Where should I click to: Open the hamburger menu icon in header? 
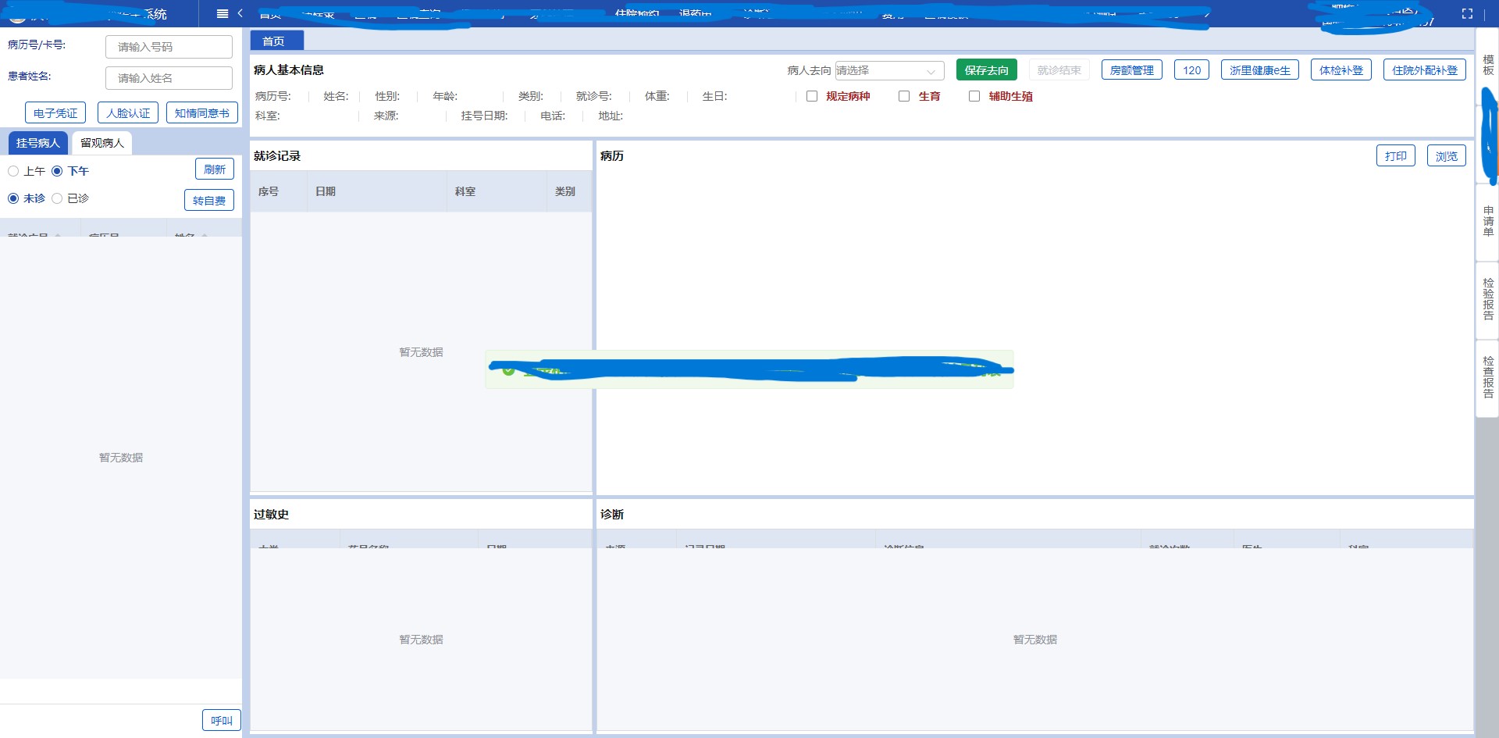tap(223, 13)
